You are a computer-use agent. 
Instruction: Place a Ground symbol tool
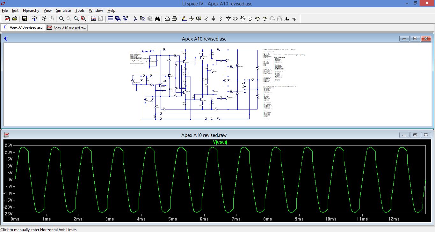[192, 19]
